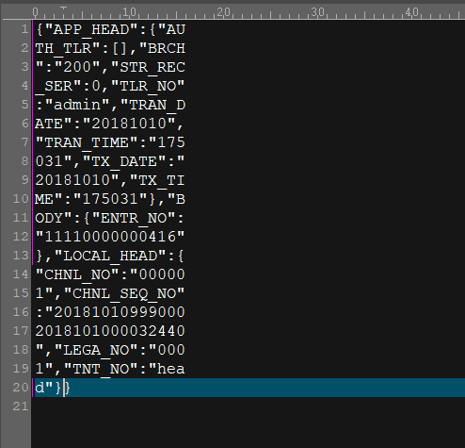The height and width of the screenshot is (448, 465).
Task: Click the value "20181010" on line 9
Action: 72,180
